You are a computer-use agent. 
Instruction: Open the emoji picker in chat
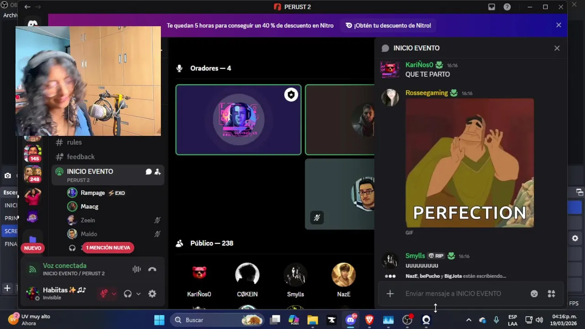click(534, 294)
